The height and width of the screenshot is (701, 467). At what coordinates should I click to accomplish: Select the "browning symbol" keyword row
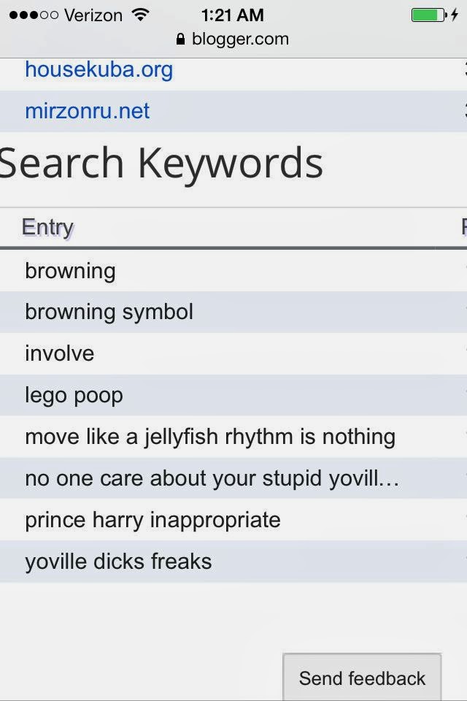tap(109, 313)
